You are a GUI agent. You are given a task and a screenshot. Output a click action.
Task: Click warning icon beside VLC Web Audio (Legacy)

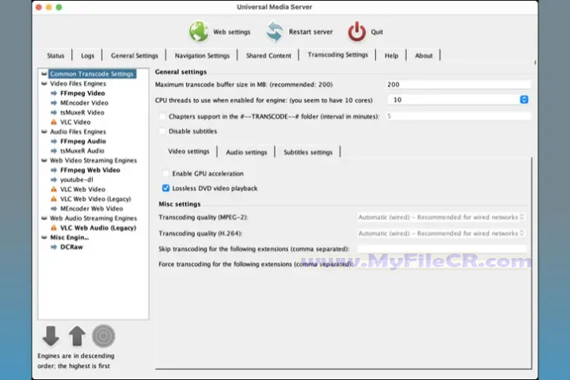[54, 228]
